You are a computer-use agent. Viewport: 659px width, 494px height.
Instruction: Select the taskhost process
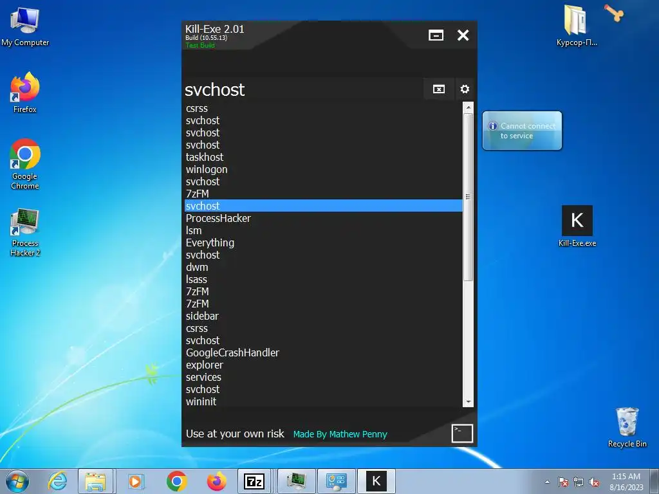point(323,157)
